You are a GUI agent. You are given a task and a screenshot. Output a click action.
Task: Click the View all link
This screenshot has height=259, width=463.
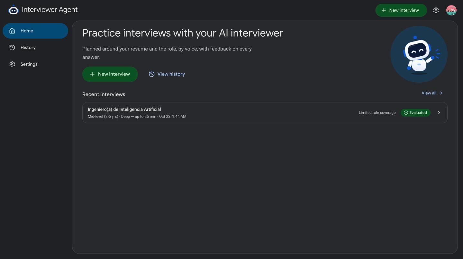432,93
